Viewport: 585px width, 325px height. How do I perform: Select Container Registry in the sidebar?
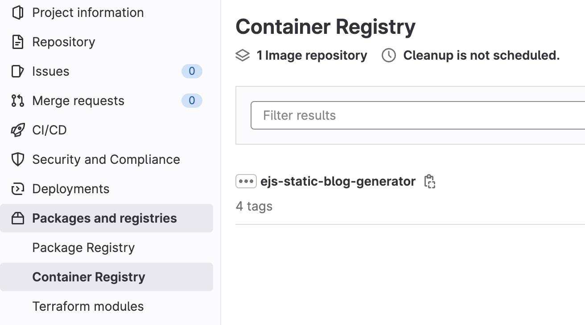click(x=89, y=277)
